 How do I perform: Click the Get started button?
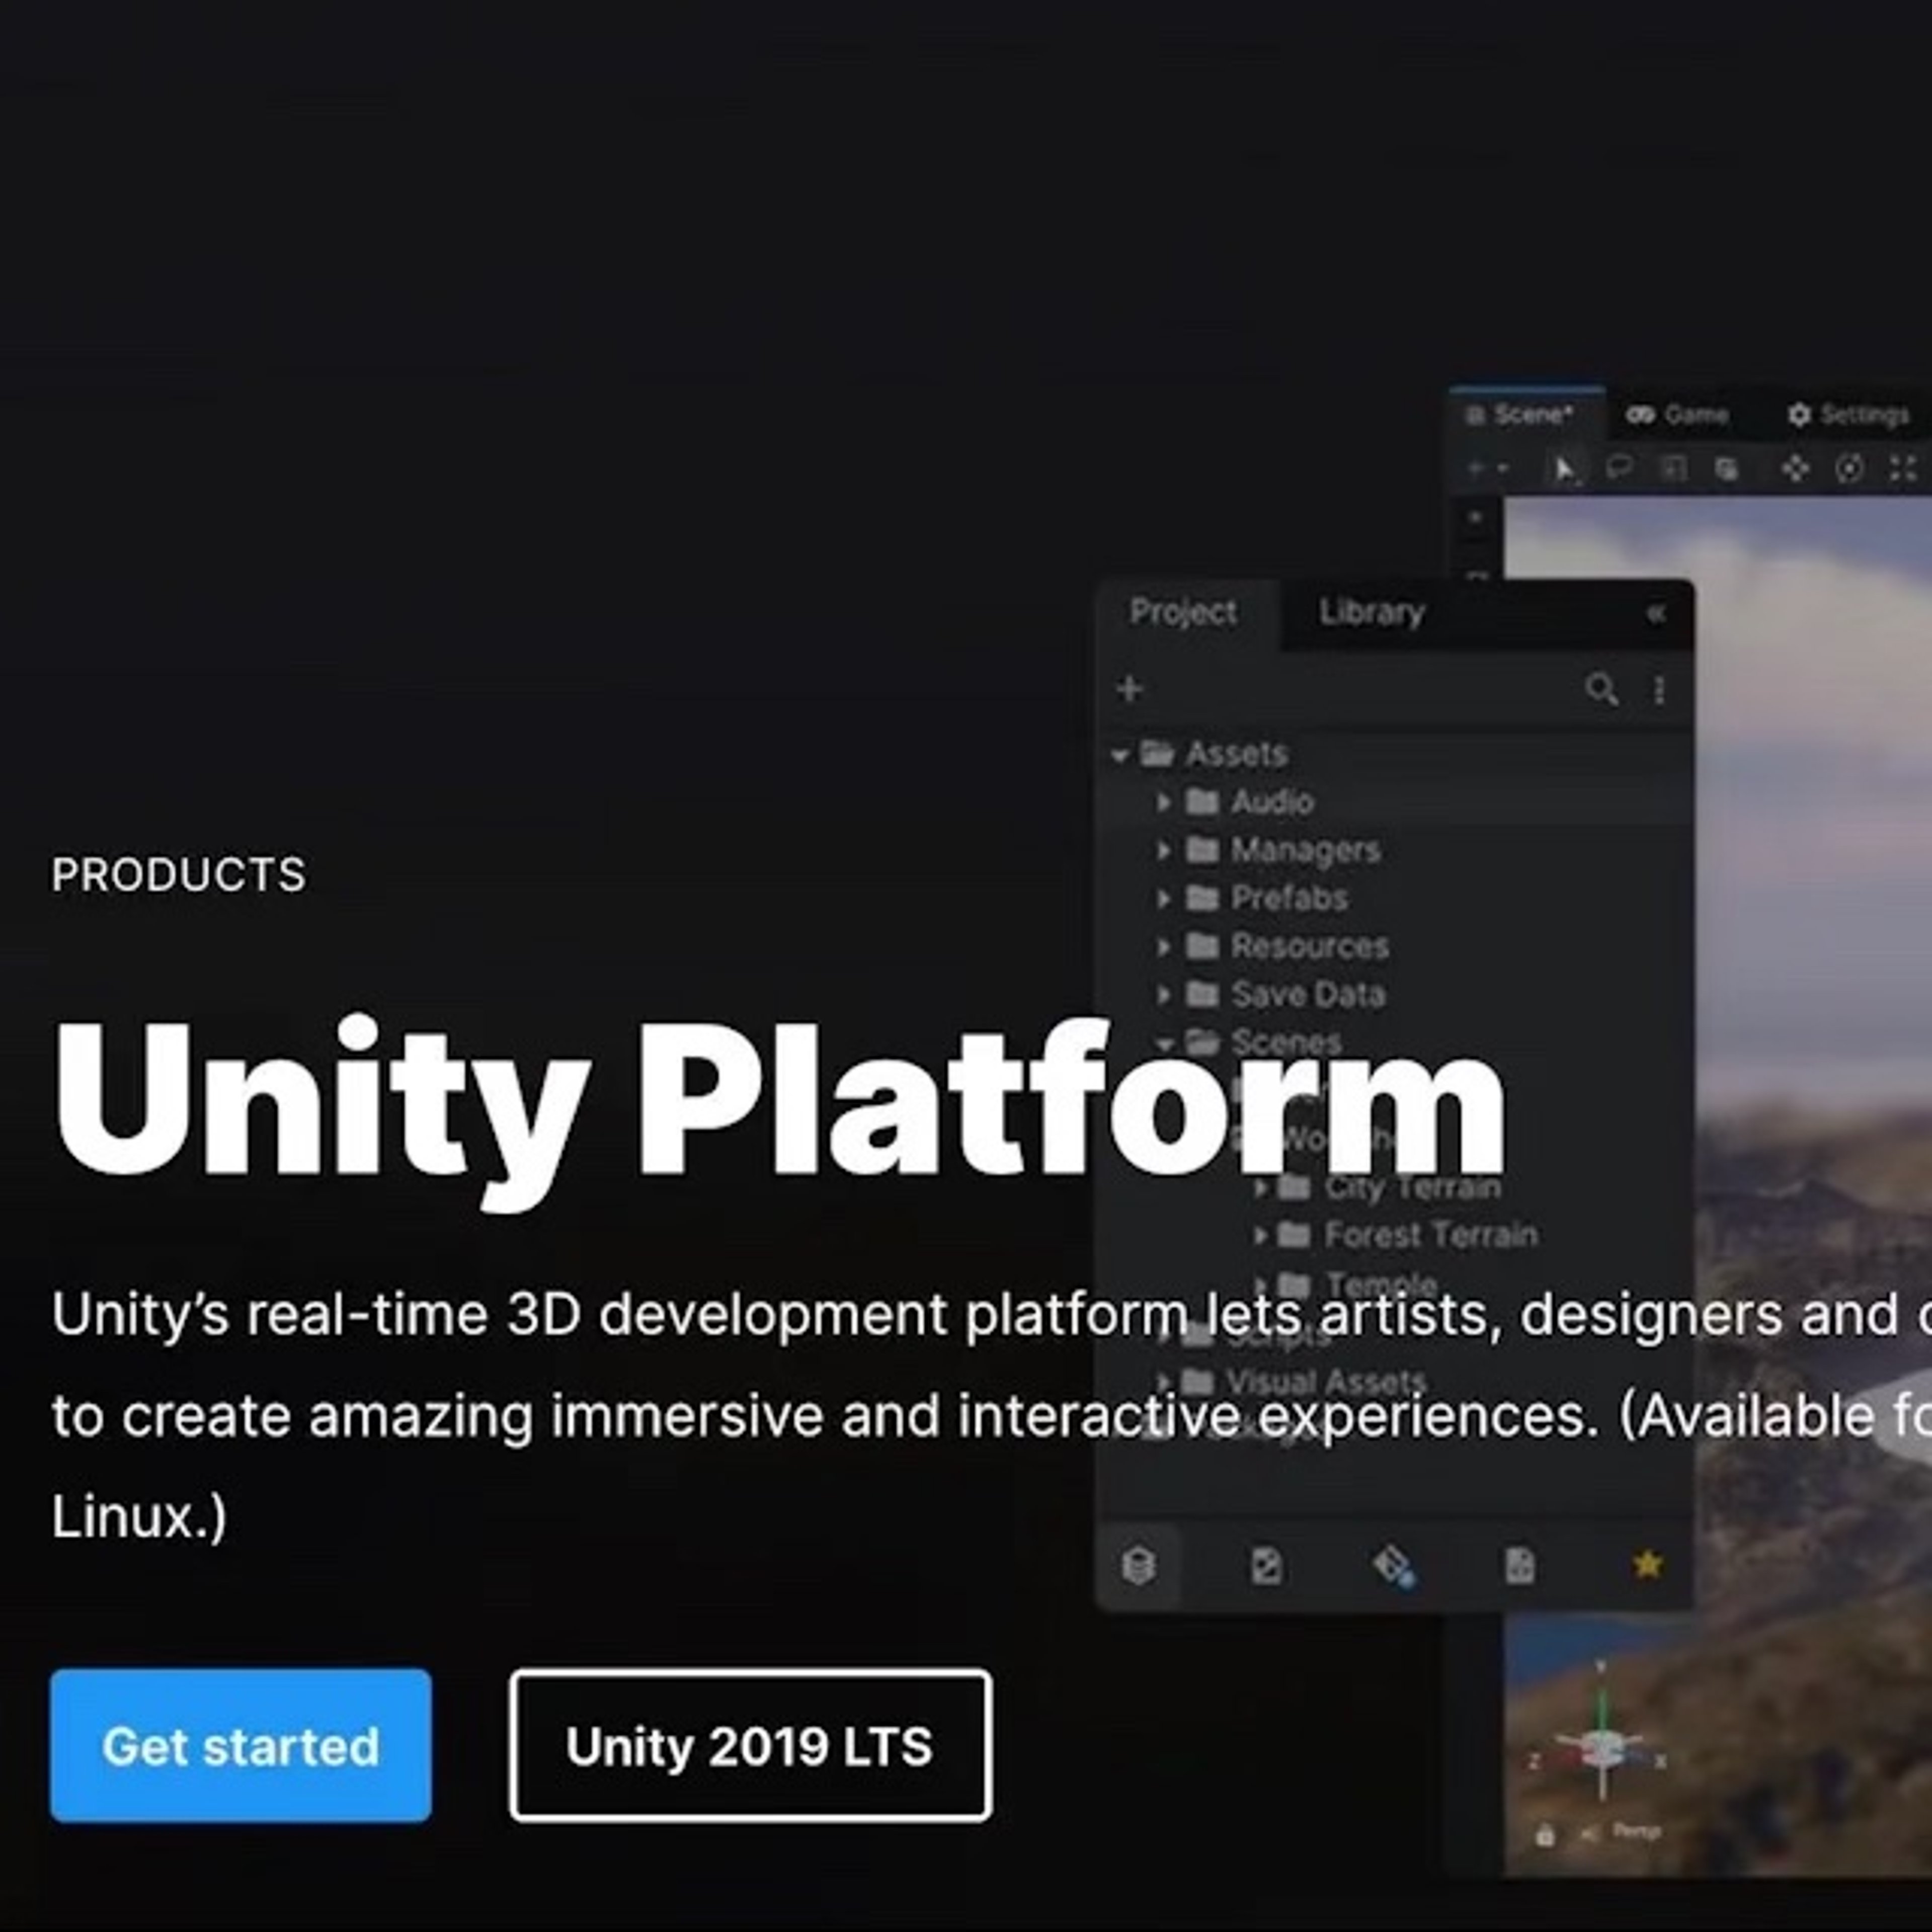coord(241,1745)
